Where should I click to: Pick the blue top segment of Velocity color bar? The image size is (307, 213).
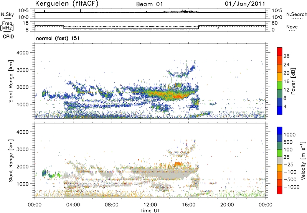pyautogui.click(x=280, y=131)
